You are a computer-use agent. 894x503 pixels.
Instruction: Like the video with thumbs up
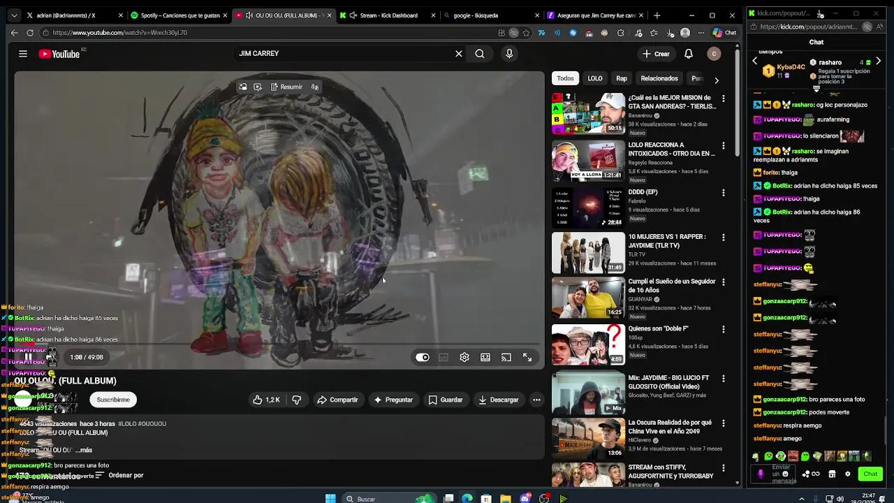tap(266, 400)
